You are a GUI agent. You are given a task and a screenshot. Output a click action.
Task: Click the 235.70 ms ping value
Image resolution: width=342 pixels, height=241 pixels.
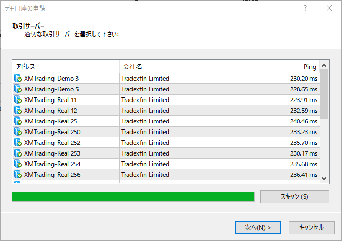[304, 143]
